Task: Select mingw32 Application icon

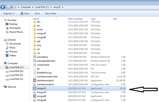Action: pyautogui.click(x=34, y=88)
